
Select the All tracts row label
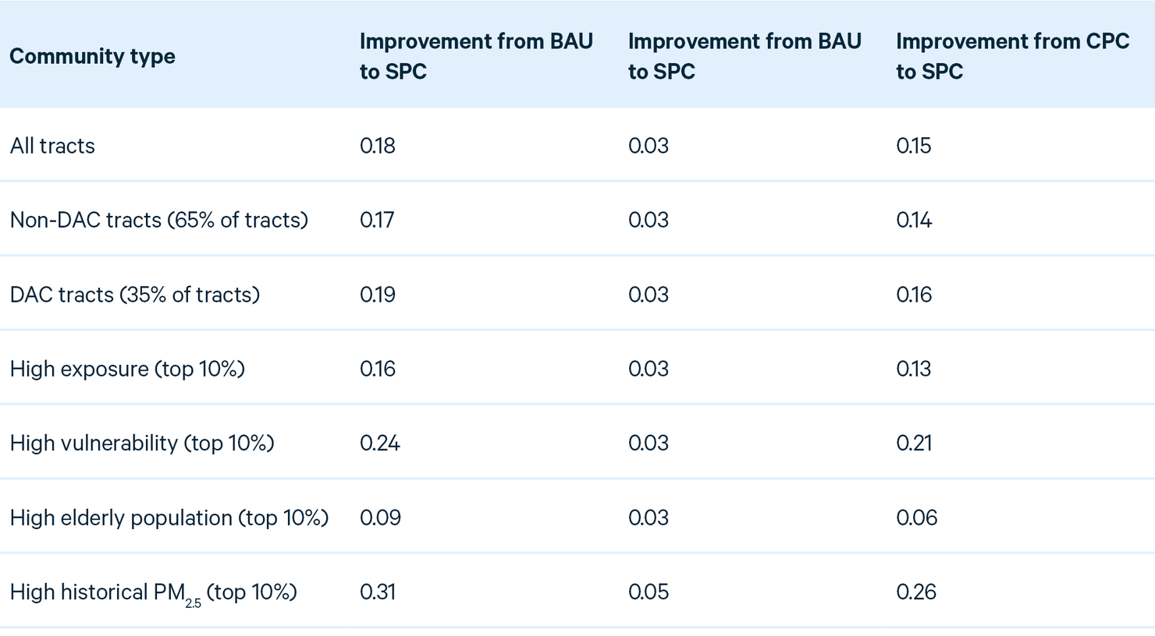pos(52,146)
